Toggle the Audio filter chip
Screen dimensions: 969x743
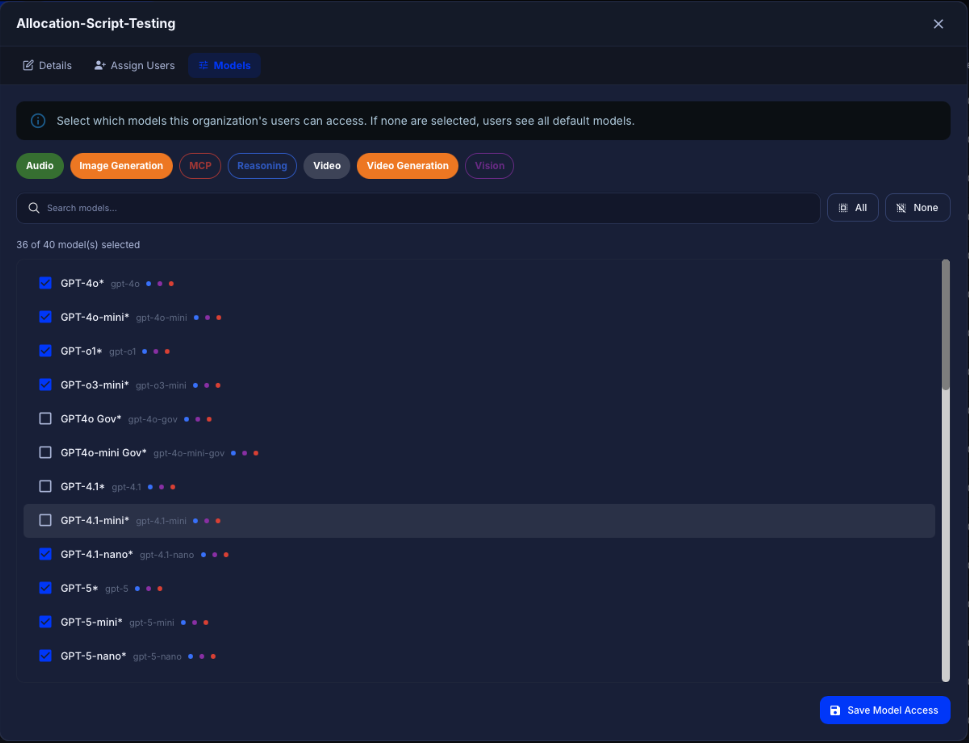tap(40, 166)
